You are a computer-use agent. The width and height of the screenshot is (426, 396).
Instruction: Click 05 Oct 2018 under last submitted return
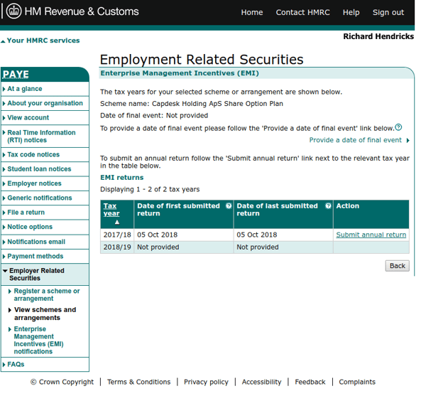[257, 235]
